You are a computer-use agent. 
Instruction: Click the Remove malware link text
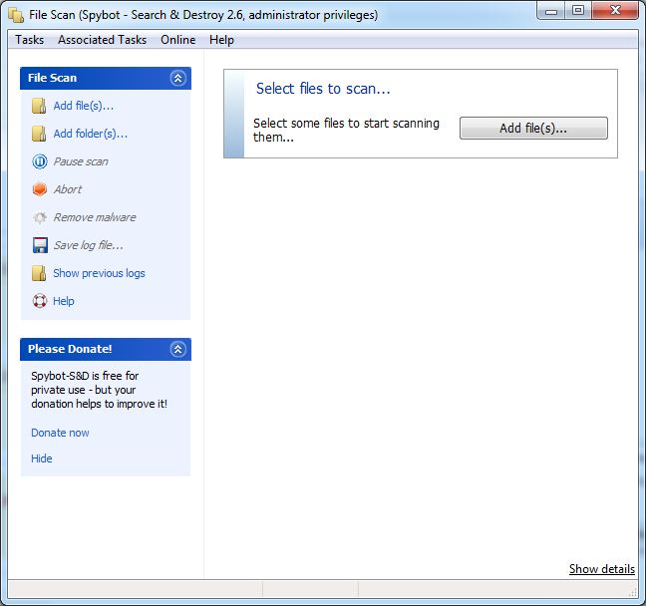click(x=95, y=217)
